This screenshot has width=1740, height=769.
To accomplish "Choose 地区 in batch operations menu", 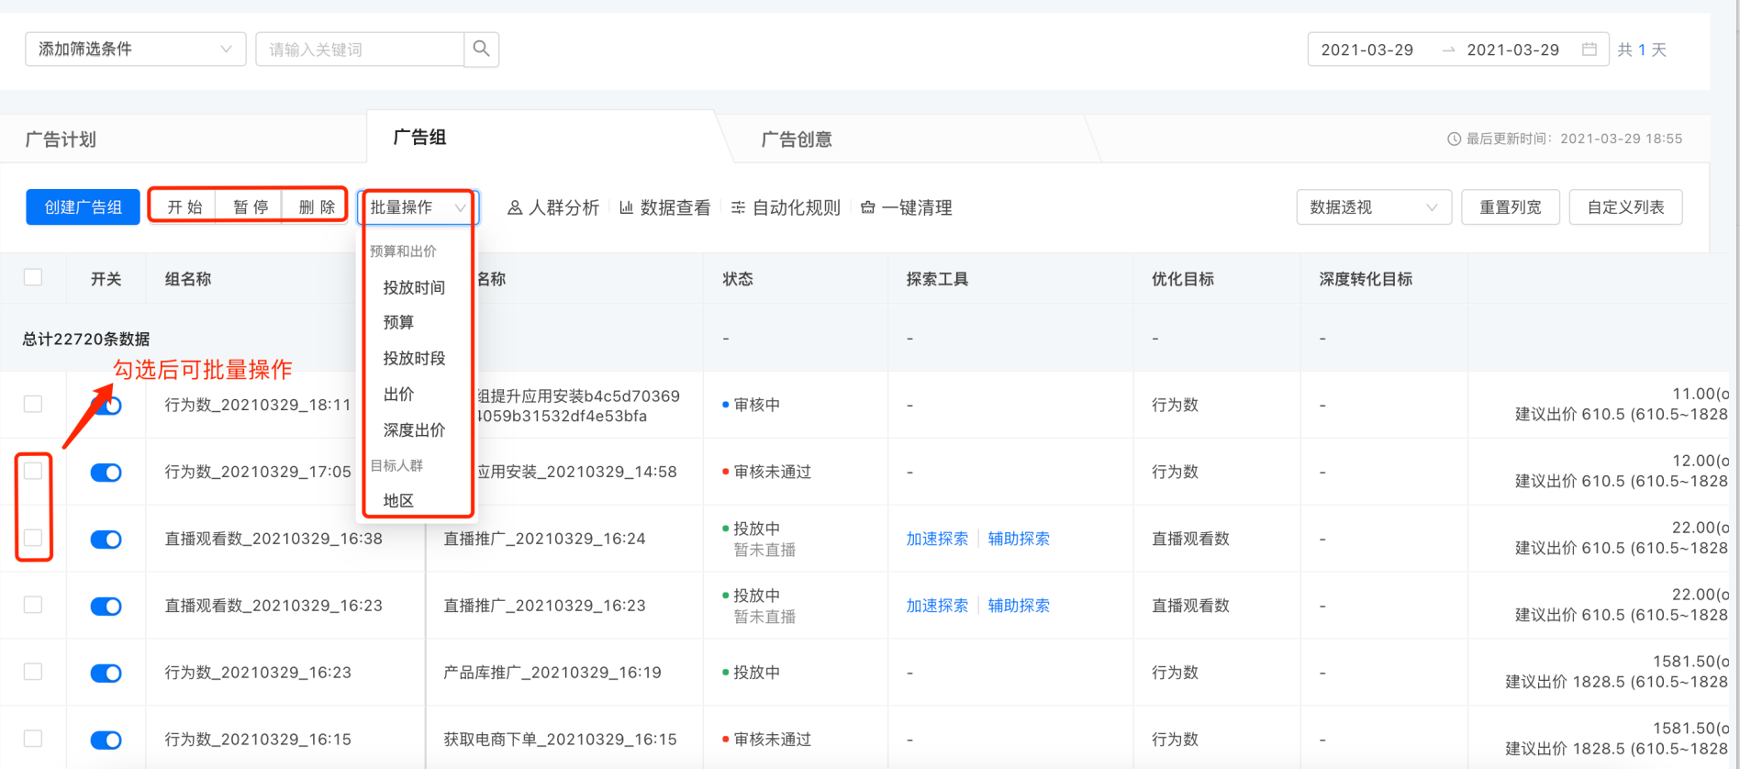I will (x=398, y=500).
